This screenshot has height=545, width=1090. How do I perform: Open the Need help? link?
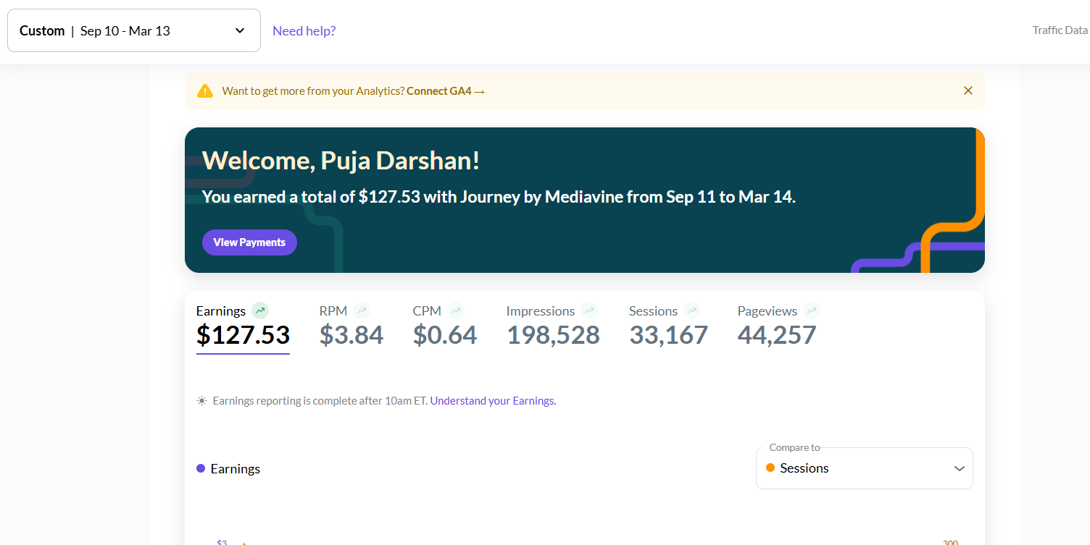(304, 30)
